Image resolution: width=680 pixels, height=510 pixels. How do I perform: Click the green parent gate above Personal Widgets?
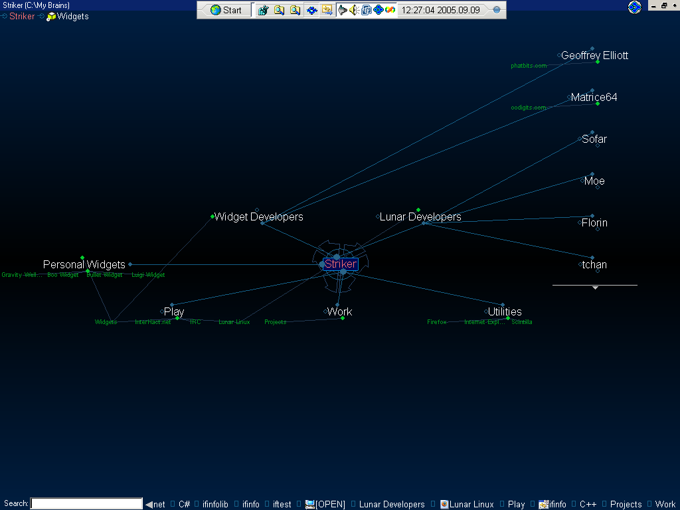click(82, 258)
